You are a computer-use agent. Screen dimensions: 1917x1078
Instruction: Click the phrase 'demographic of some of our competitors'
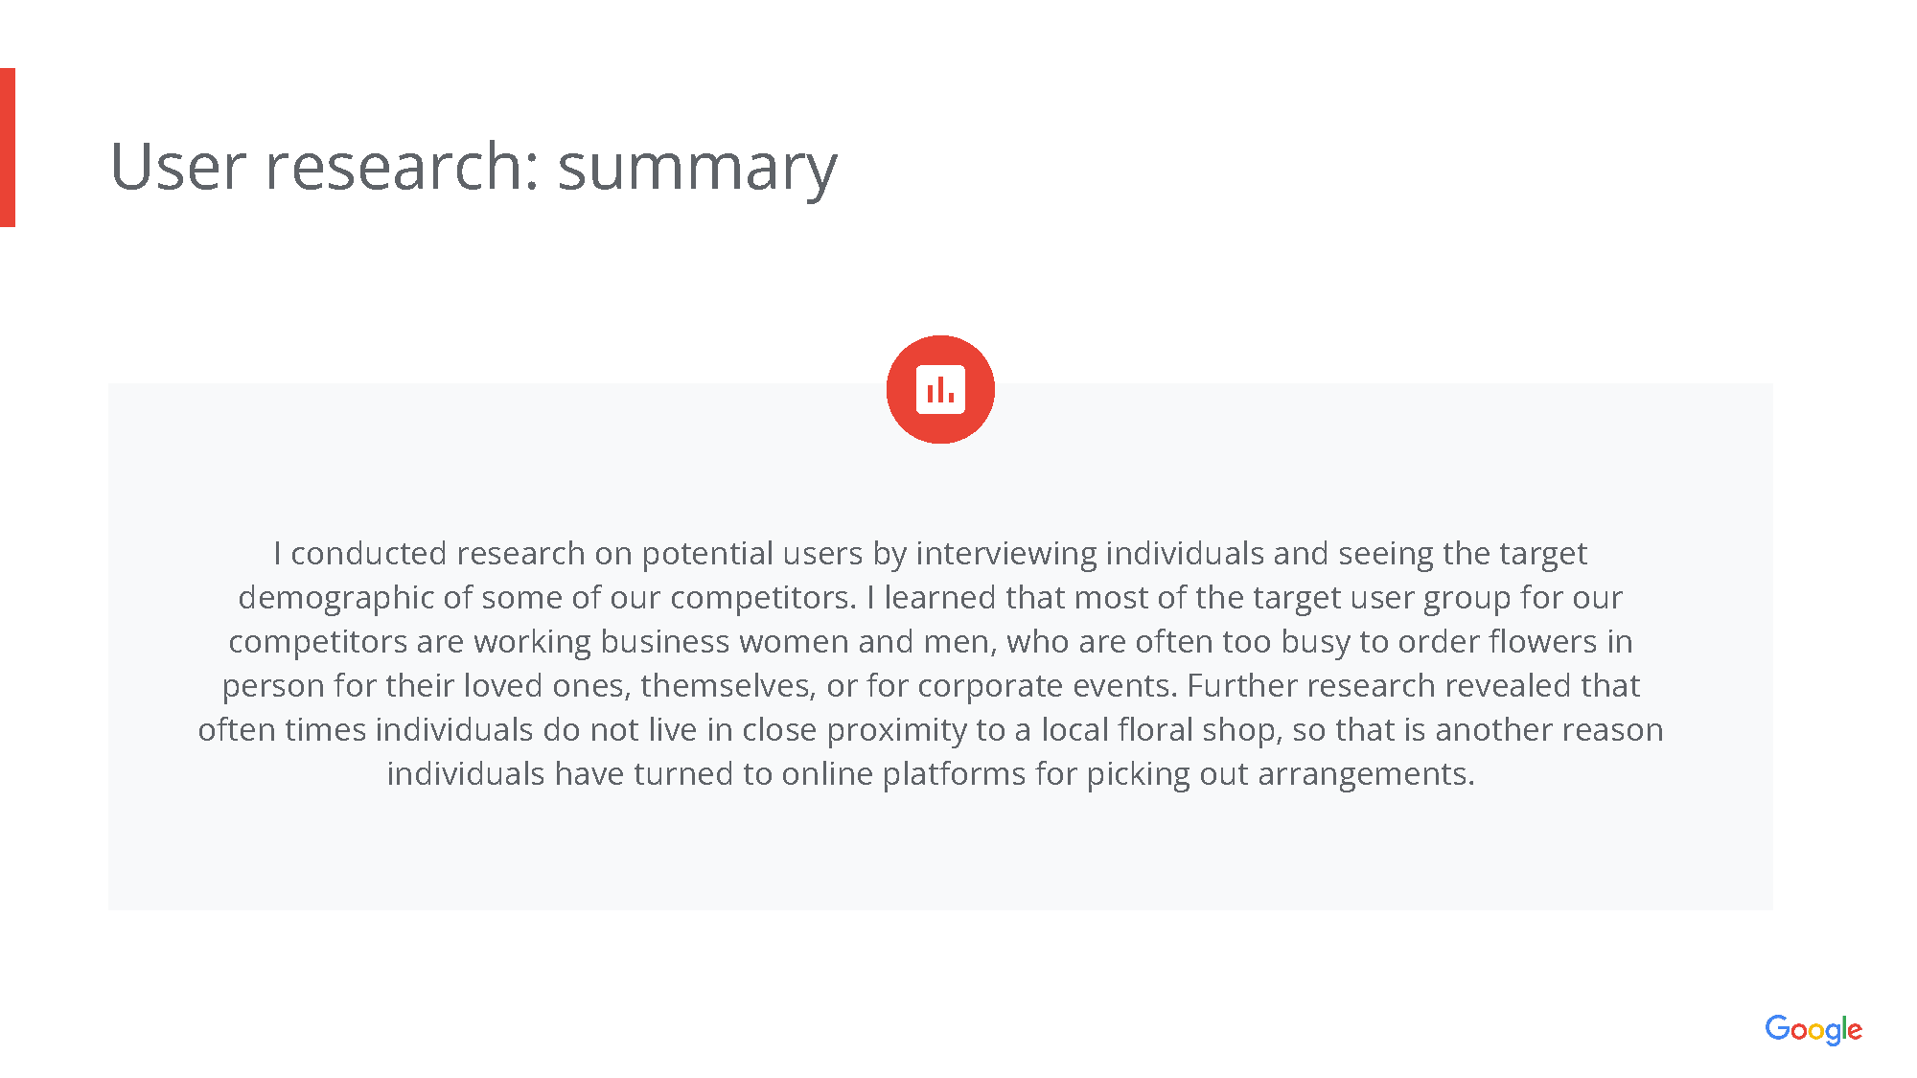coord(546,598)
